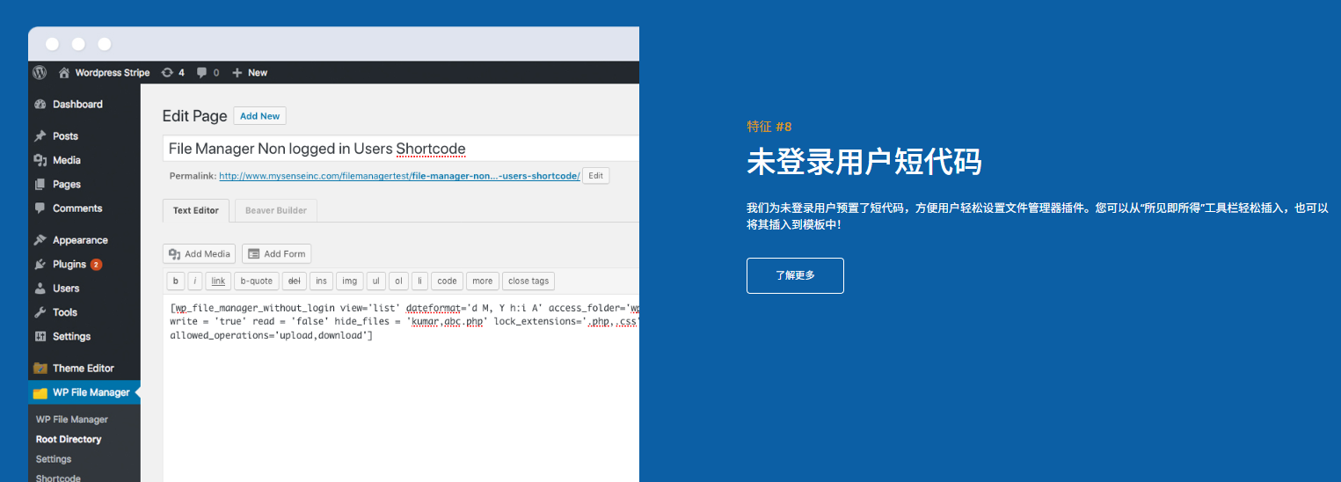
Task: Click the Plugins plug icon
Action: pyautogui.click(x=40, y=264)
